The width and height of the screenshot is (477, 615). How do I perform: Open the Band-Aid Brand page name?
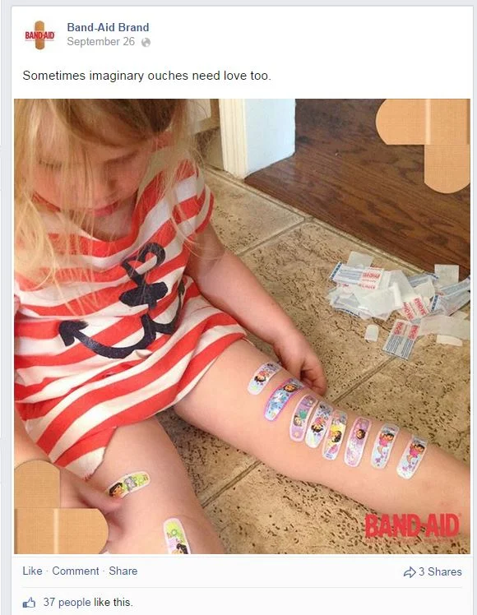pos(108,27)
